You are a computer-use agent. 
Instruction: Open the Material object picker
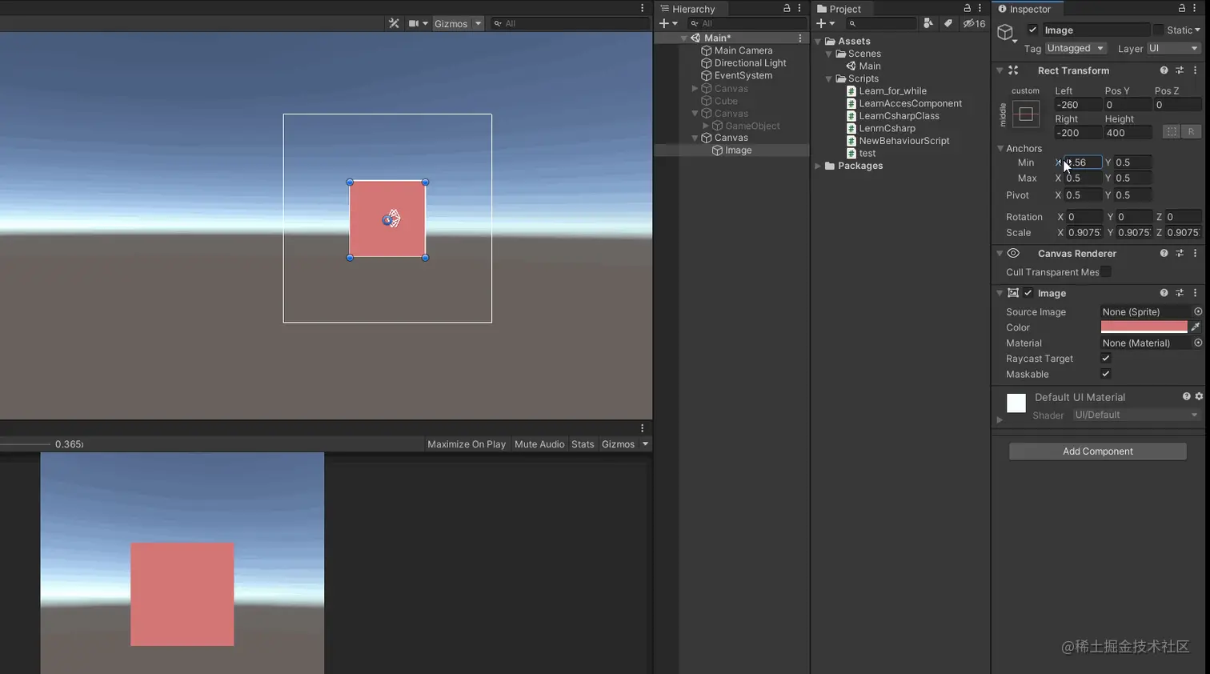pyautogui.click(x=1198, y=343)
